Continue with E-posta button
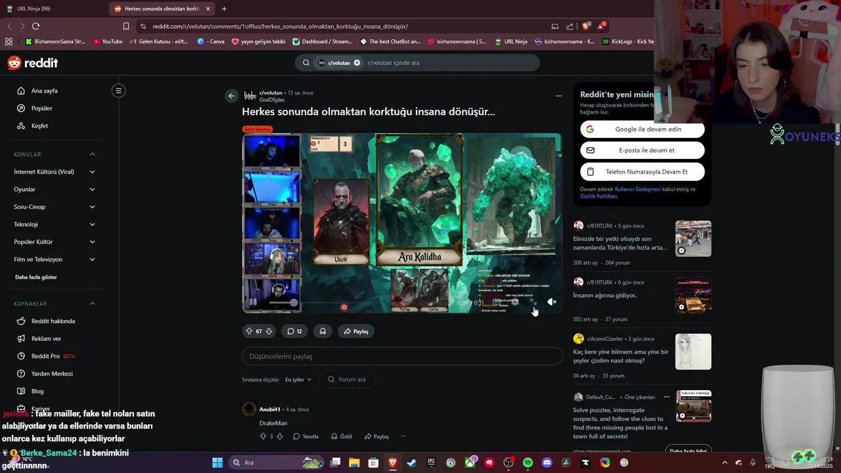 pos(643,150)
